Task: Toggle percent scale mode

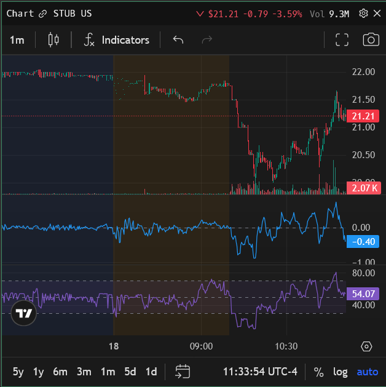Action: click(318, 372)
